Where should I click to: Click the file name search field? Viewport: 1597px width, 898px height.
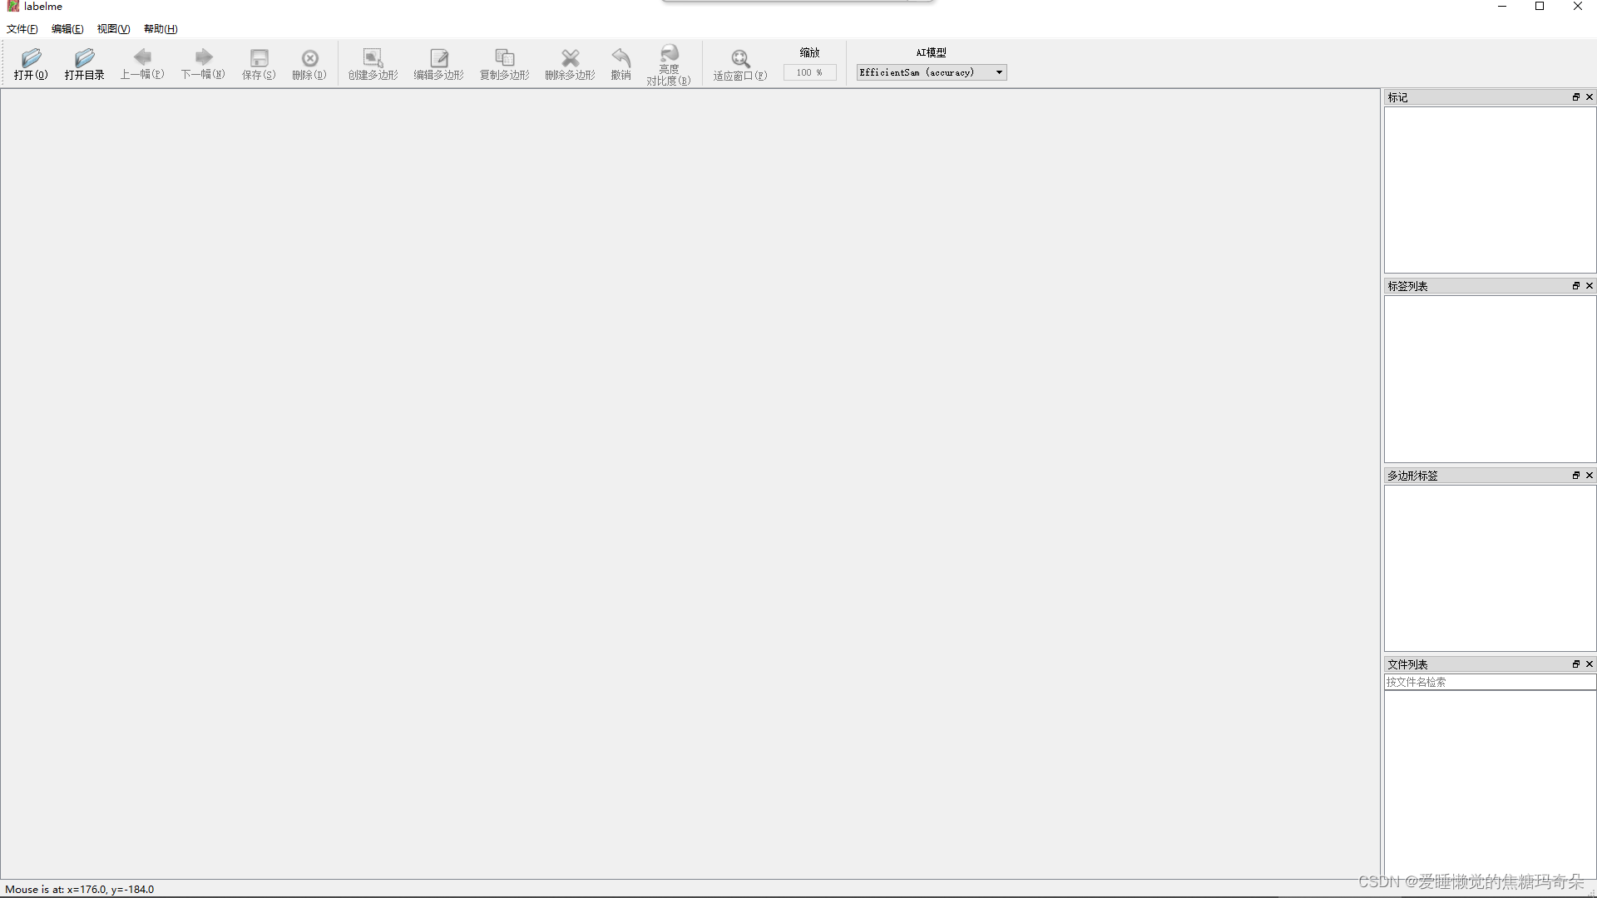click(x=1489, y=682)
